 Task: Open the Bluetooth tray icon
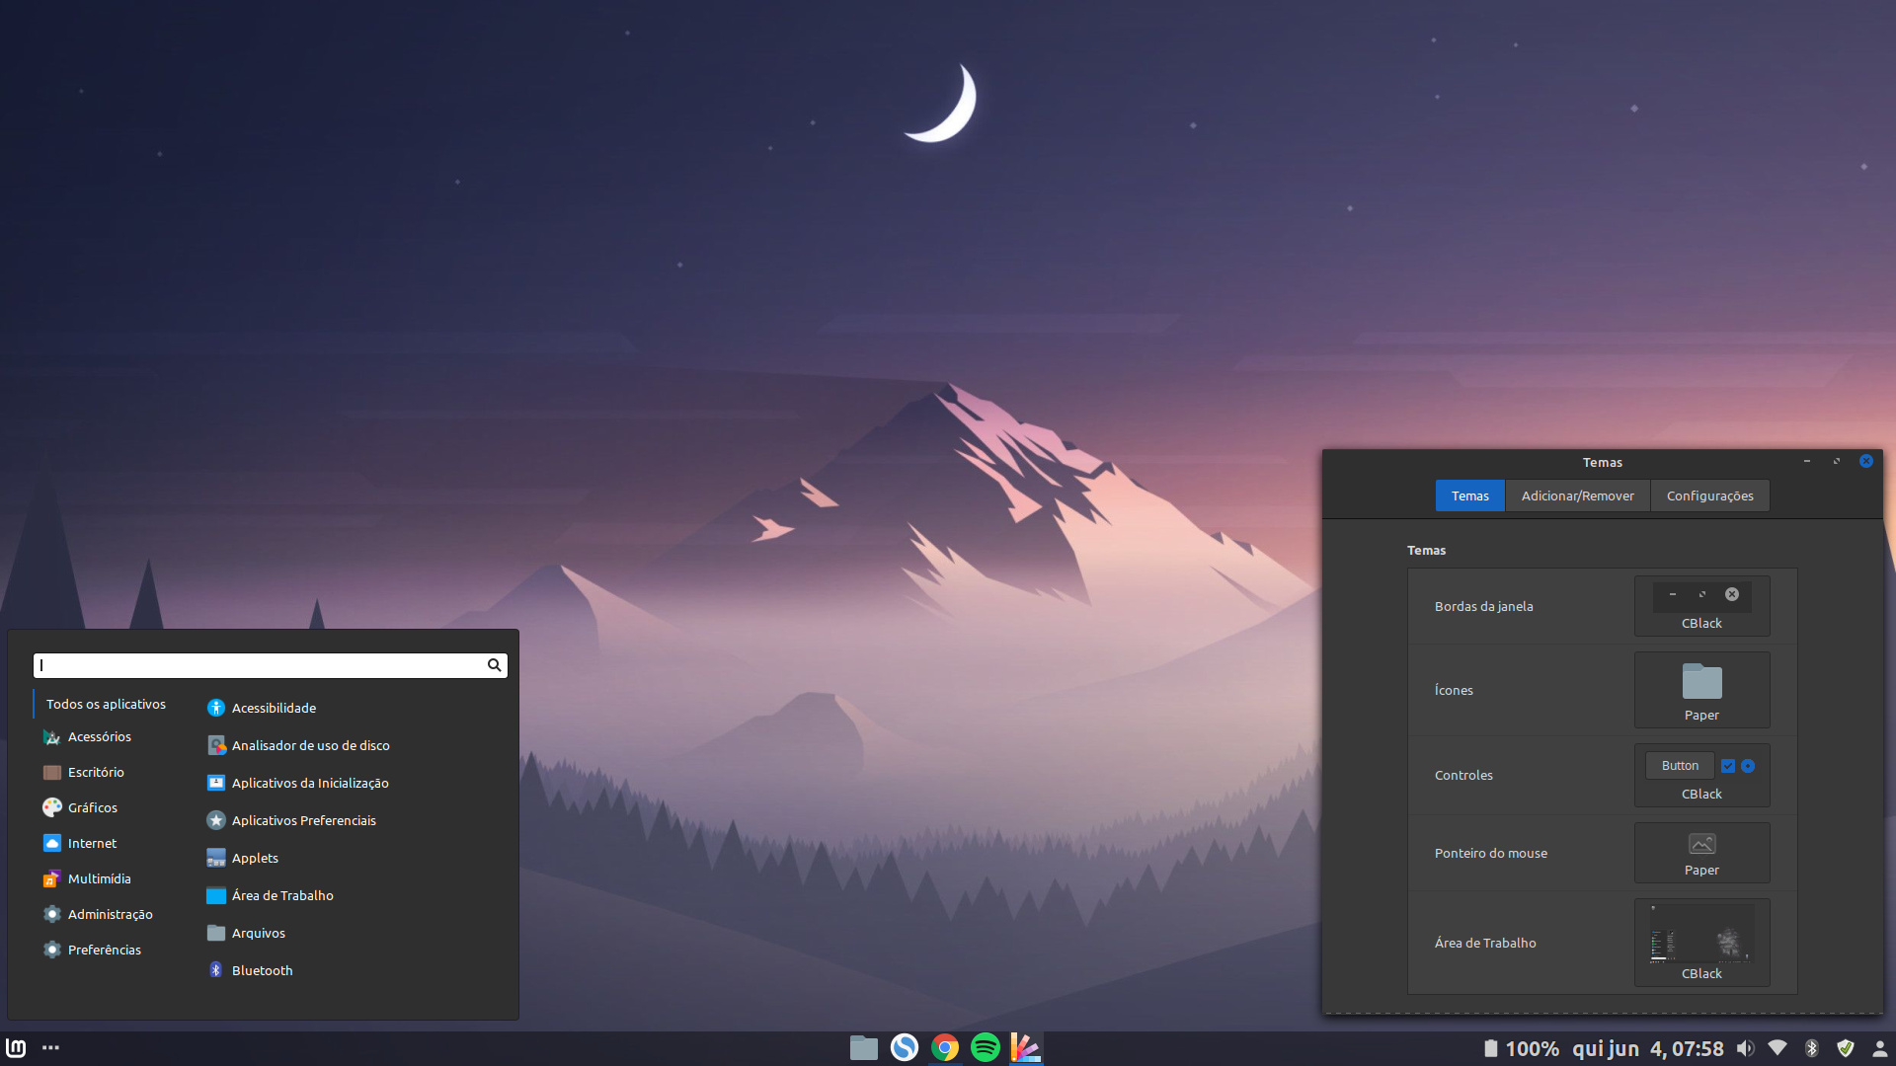pos(1811,1048)
